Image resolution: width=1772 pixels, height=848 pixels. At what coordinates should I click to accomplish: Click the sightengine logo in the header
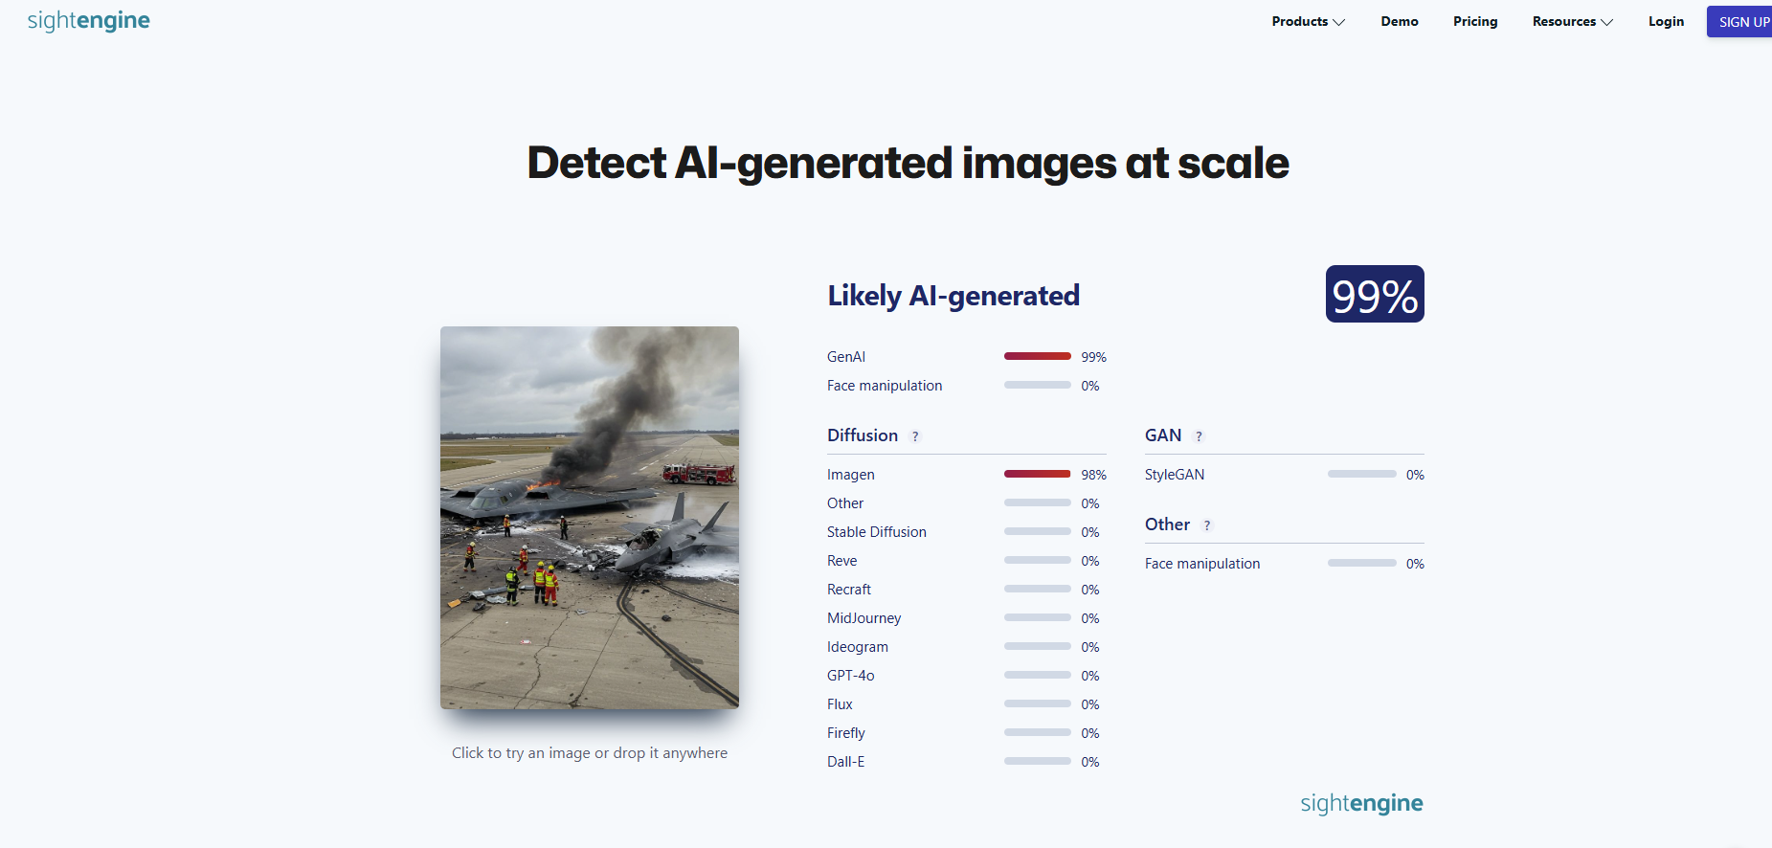pos(89,21)
